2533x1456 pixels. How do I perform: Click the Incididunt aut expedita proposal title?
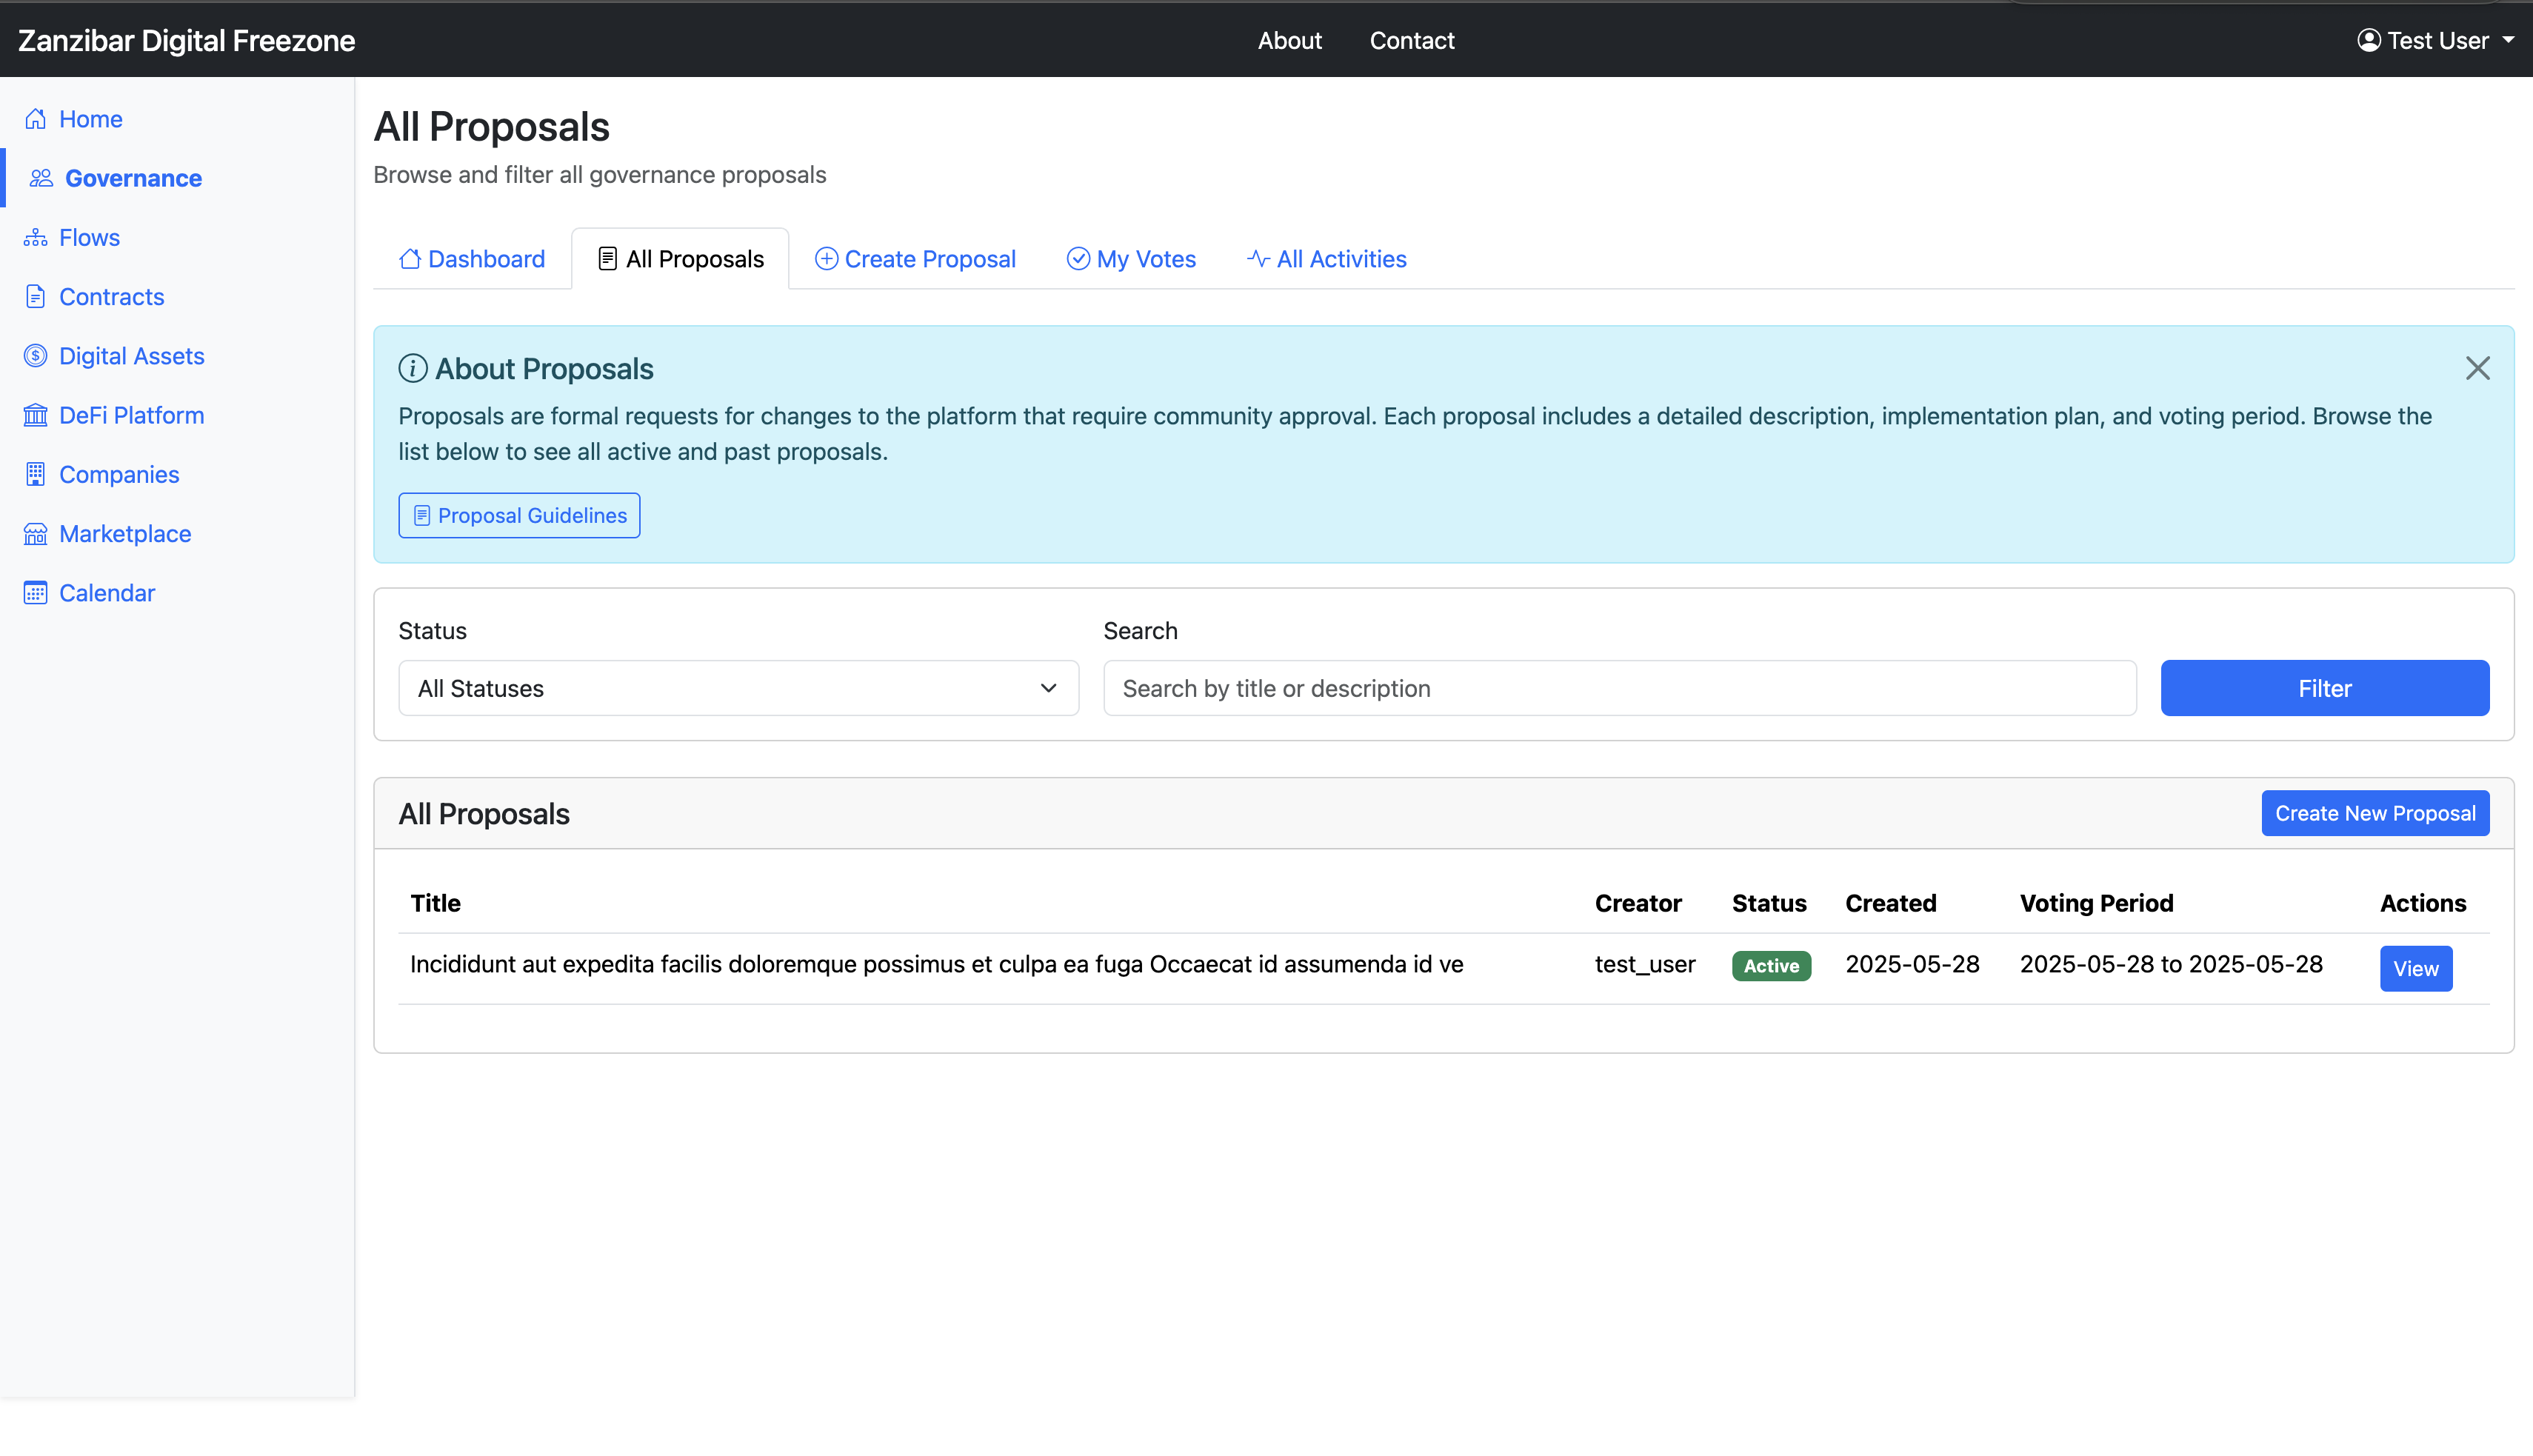[x=936, y=965]
